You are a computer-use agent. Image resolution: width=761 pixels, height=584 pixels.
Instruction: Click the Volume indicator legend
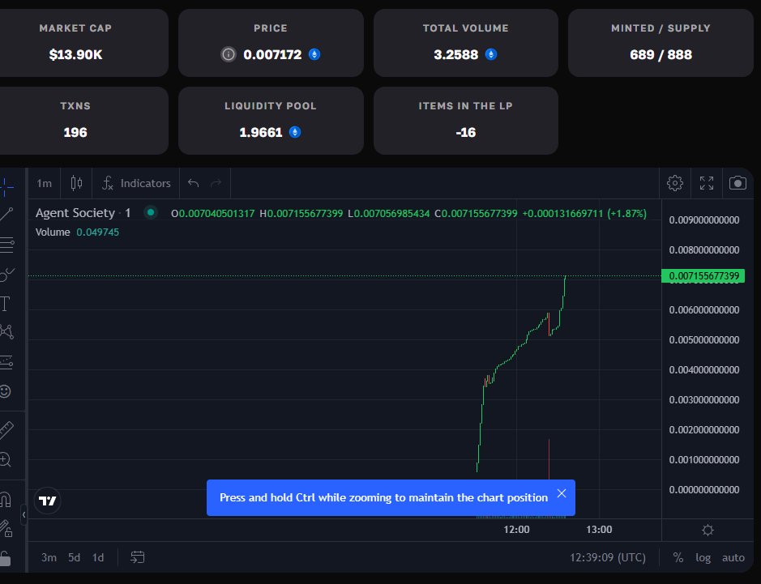(x=77, y=232)
